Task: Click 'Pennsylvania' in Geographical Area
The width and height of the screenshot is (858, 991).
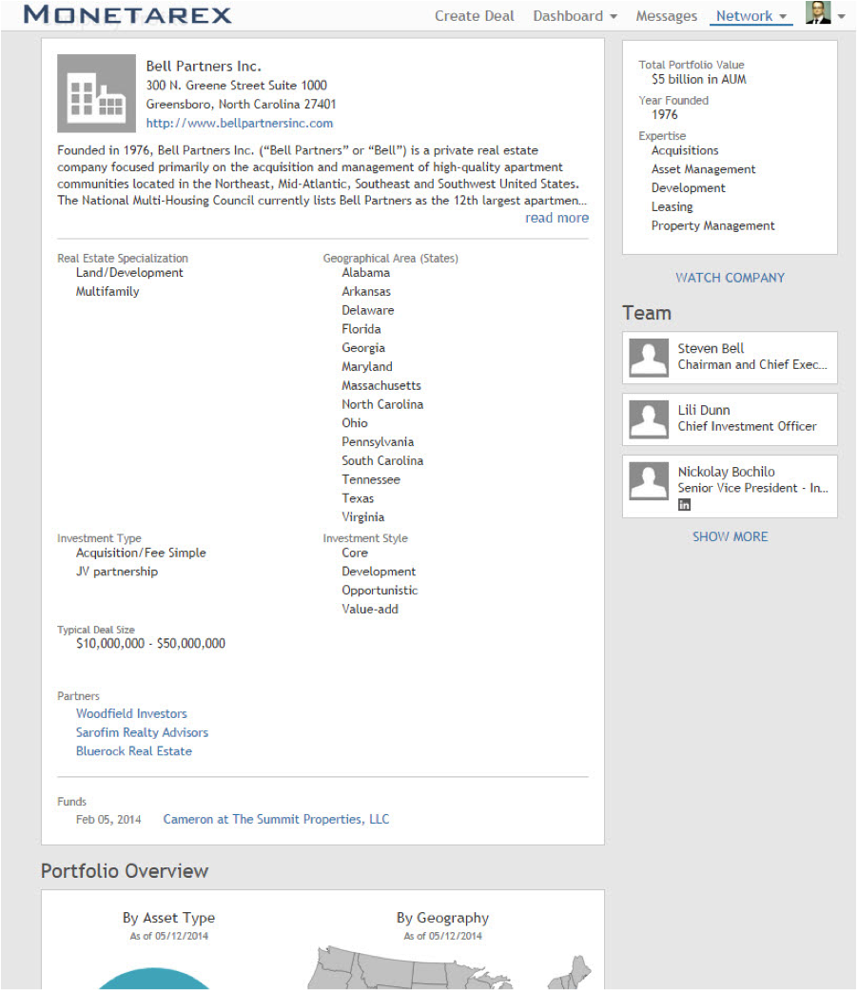Action: click(378, 442)
